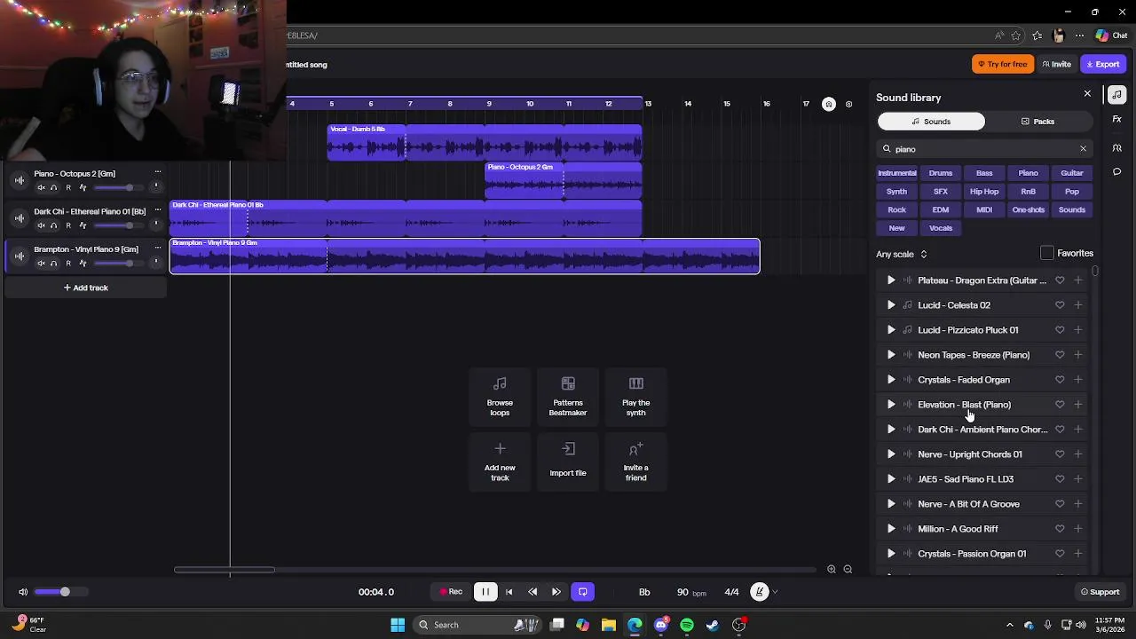Export the song

pyautogui.click(x=1103, y=64)
